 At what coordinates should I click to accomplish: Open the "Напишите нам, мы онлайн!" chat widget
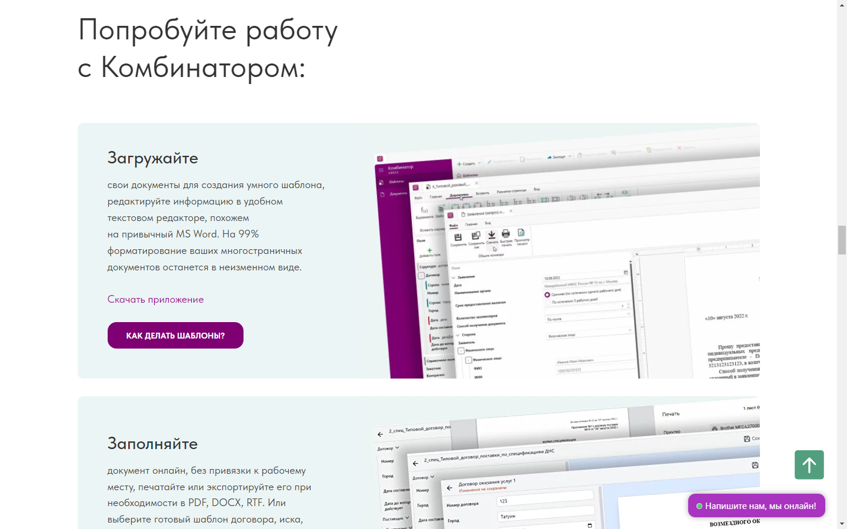756,505
